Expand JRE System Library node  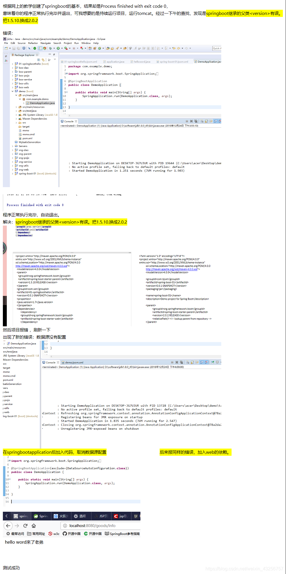tap(16, 115)
